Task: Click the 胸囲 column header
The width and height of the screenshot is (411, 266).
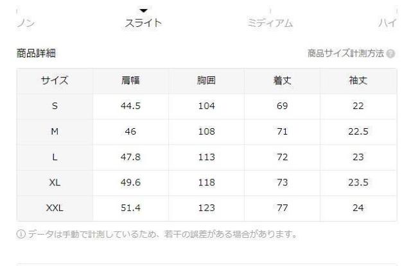Action: [207, 80]
